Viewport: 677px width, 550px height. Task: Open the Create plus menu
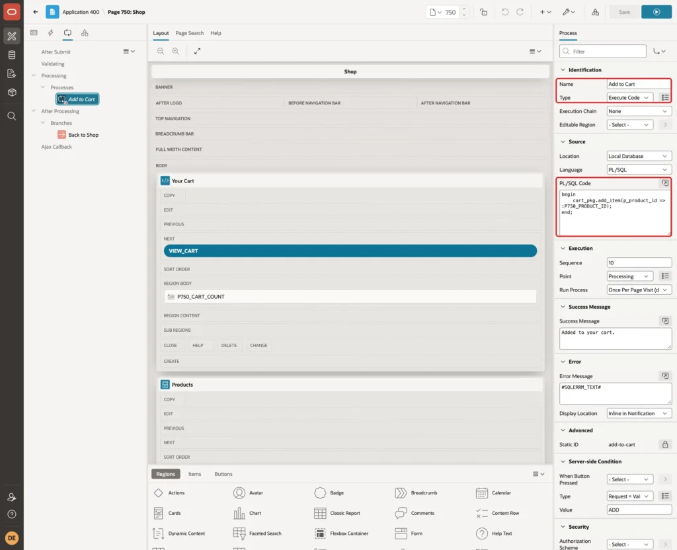click(x=545, y=12)
